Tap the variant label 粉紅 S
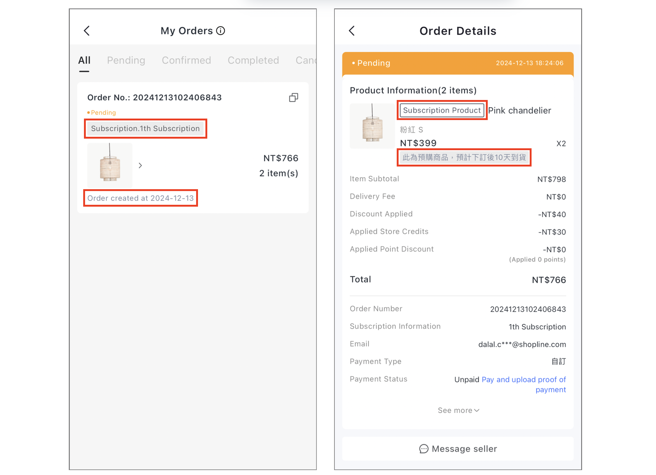 (x=412, y=130)
